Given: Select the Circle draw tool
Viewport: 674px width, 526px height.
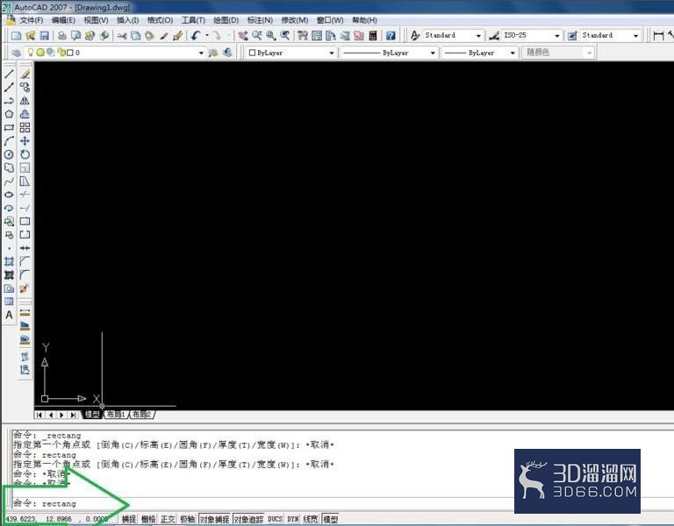Looking at the screenshot, I should [x=9, y=154].
